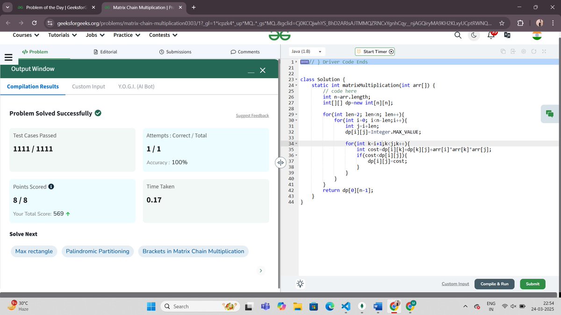Click the import code icon in editor toolbar
The width and height of the screenshot is (561, 315).
(513, 52)
